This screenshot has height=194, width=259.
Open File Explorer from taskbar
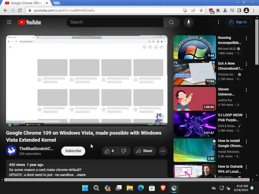pos(130,188)
